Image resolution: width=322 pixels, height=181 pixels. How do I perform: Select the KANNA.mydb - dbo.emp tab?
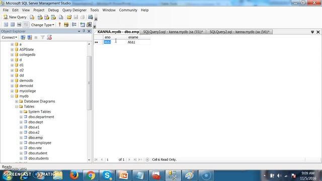118,32
